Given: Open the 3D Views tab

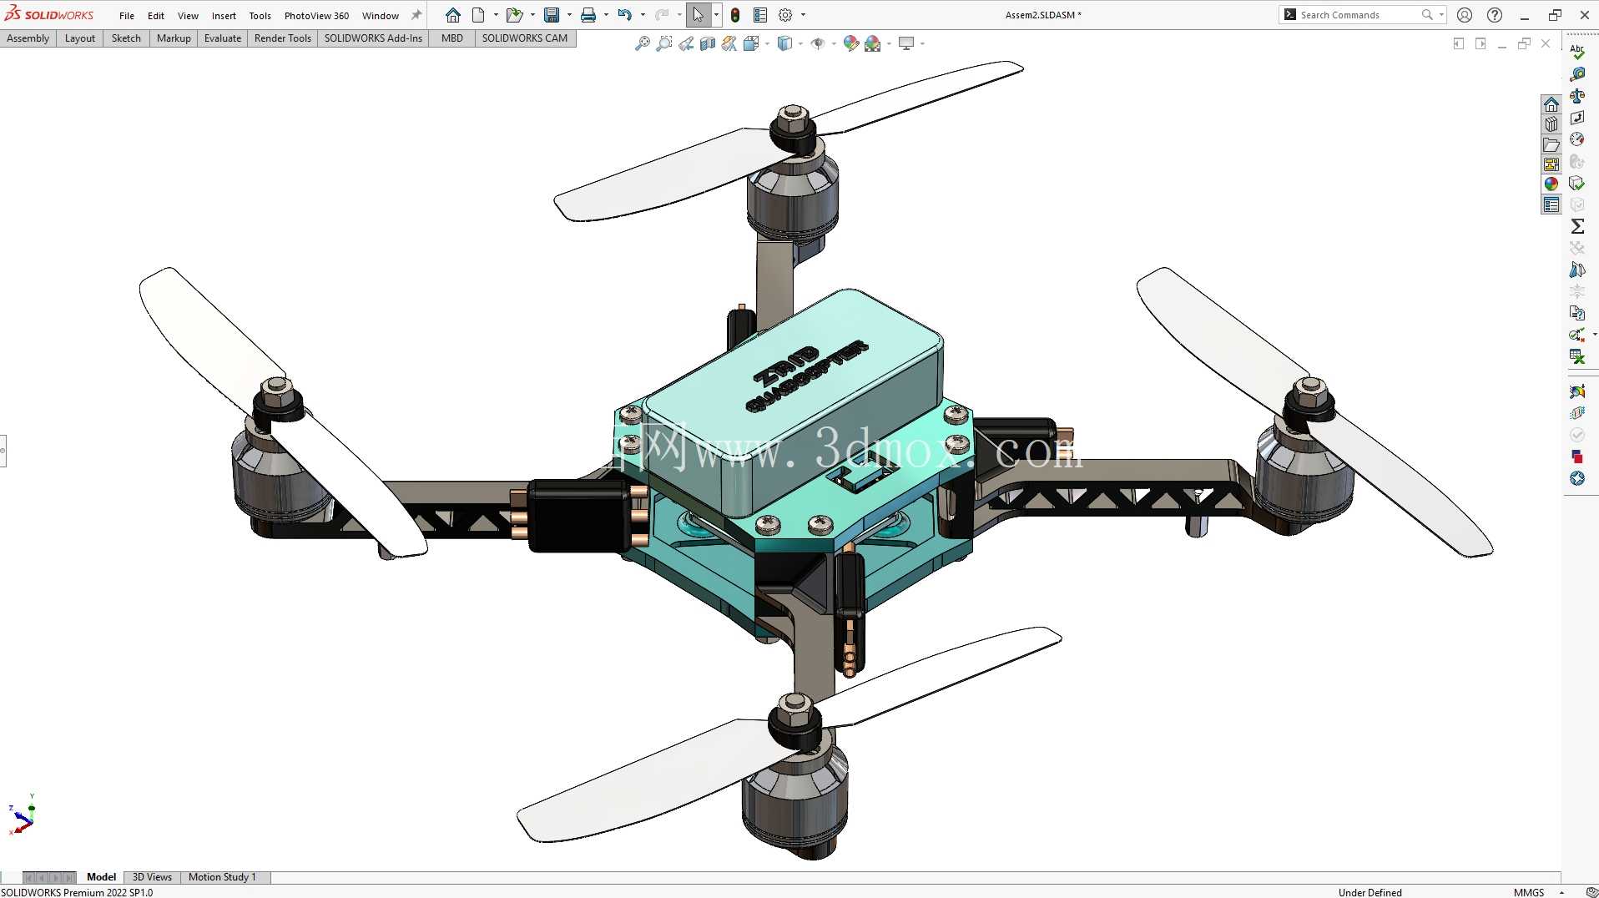Looking at the screenshot, I should (x=152, y=877).
